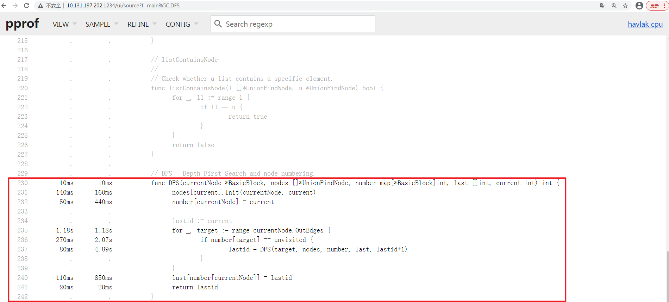Click line number 242
The width and height of the screenshot is (669, 302).
pos(23,297)
